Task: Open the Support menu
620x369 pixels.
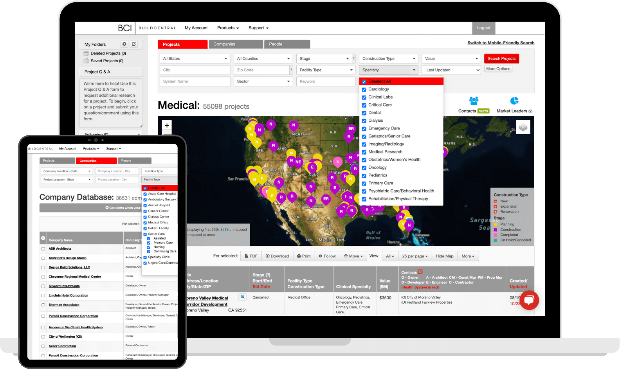Action: point(258,28)
